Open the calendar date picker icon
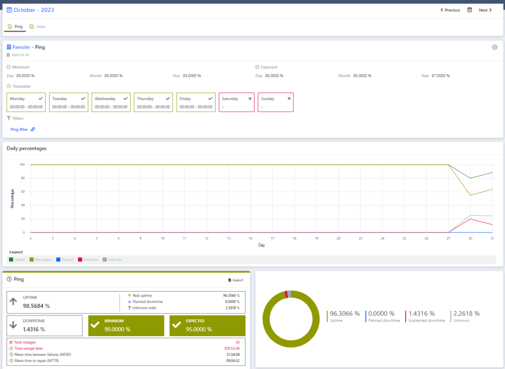Viewport: 505px width, 369px height. click(470, 10)
